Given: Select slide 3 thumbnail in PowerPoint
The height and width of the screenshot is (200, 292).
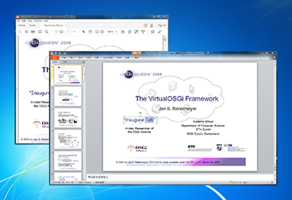Looking at the screenshot, I should [68, 118].
